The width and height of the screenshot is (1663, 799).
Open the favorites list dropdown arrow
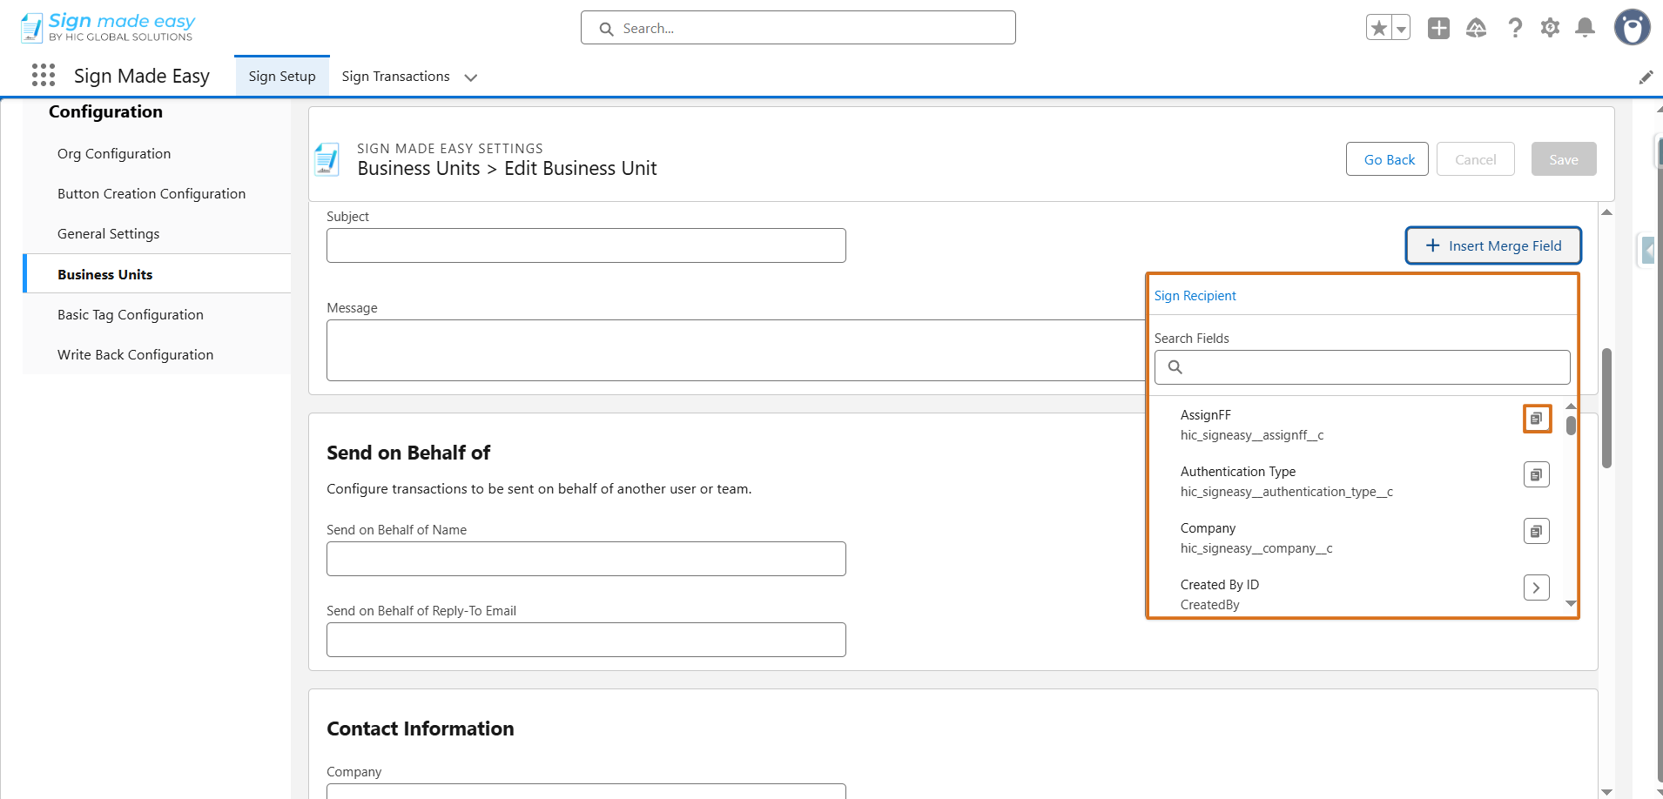pyautogui.click(x=1401, y=29)
